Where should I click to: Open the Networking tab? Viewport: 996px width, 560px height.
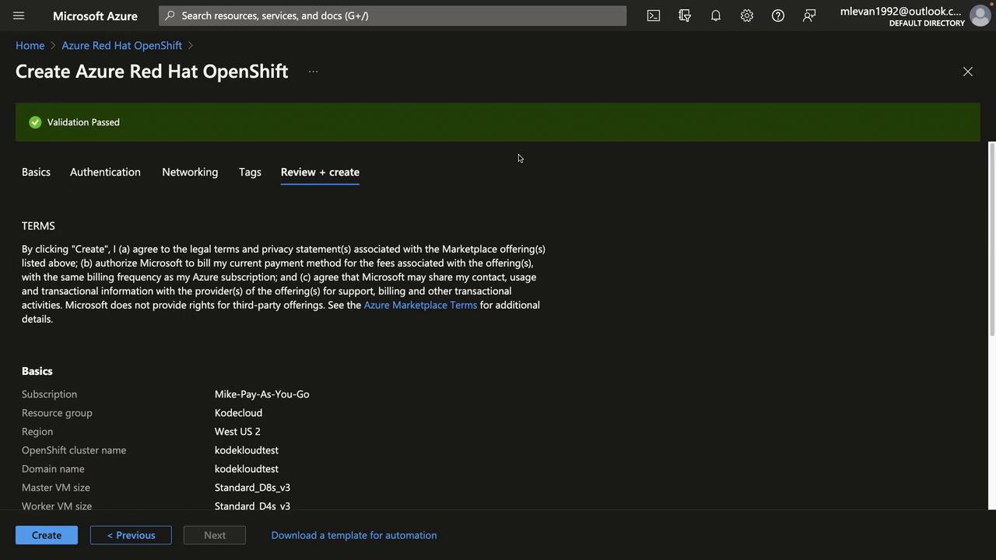tap(190, 172)
